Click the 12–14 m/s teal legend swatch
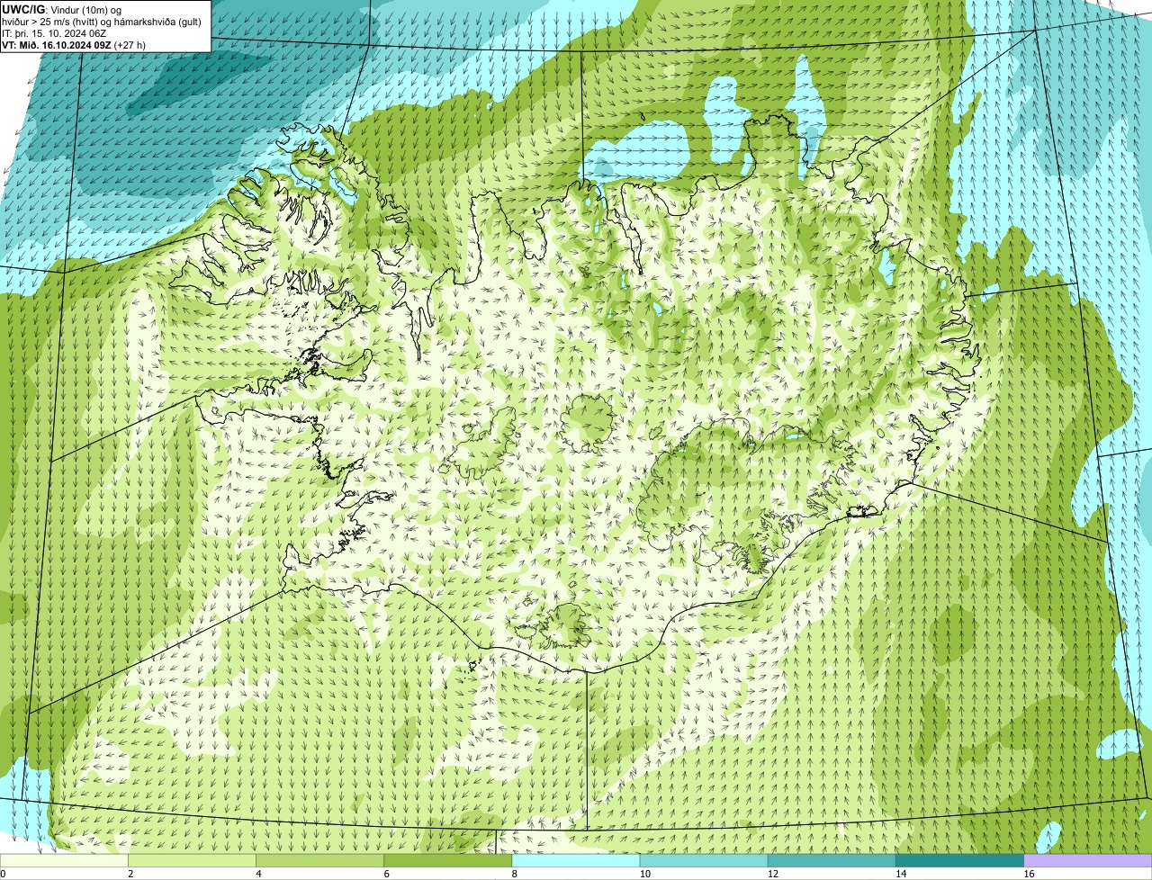The height and width of the screenshot is (880, 1152). click(832, 861)
